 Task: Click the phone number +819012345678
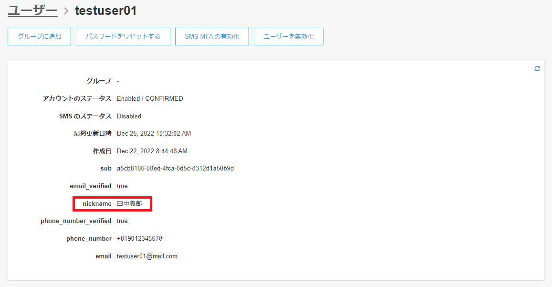pos(139,238)
